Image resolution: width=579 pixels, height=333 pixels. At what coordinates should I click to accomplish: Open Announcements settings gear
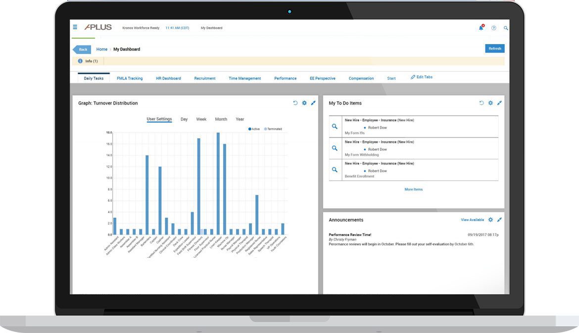[x=490, y=220]
